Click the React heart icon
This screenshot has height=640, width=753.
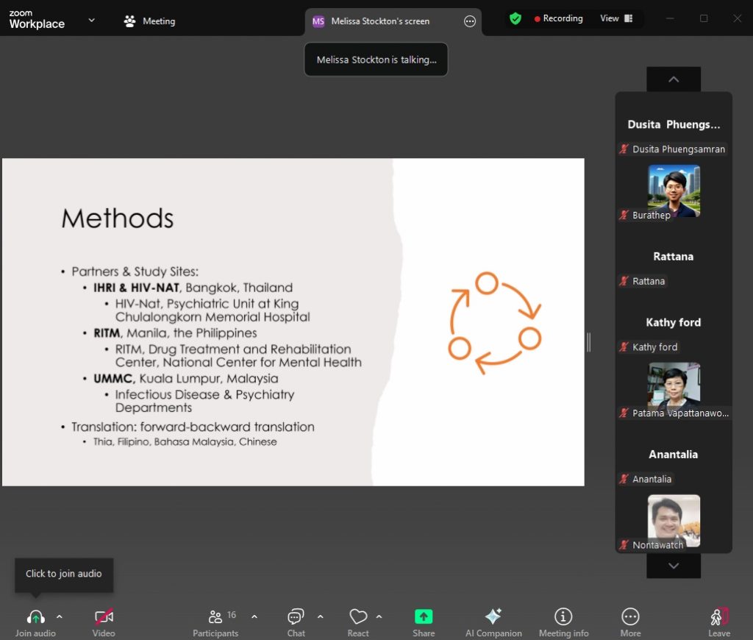tap(358, 617)
